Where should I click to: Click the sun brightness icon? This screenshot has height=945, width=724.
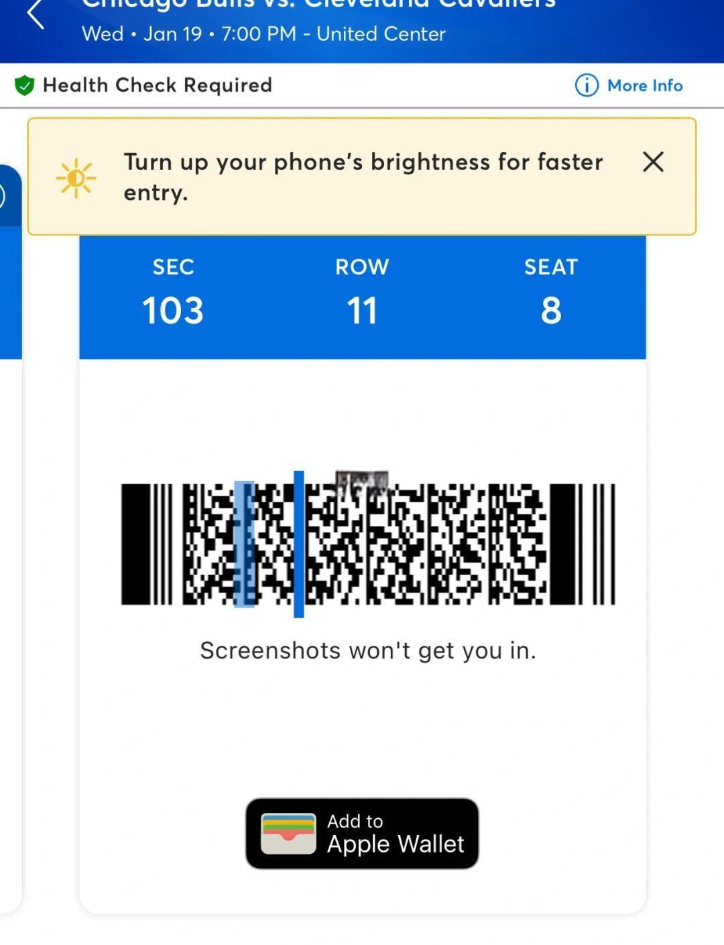coord(76,178)
